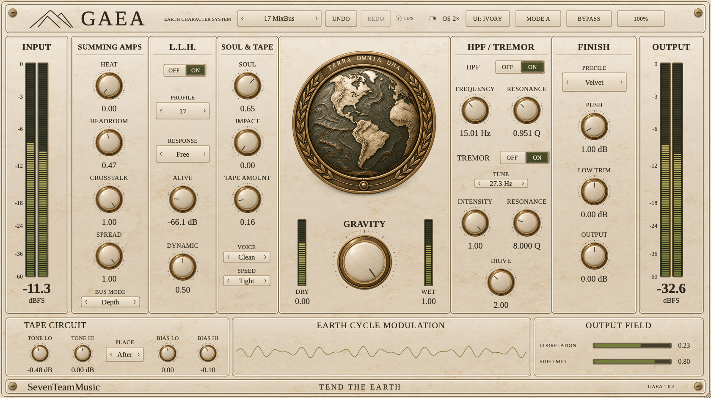This screenshot has width=711, height=398.
Task: Open L.L.H. PROFILE selector showing 17
Action: click(x=183, y=111)
